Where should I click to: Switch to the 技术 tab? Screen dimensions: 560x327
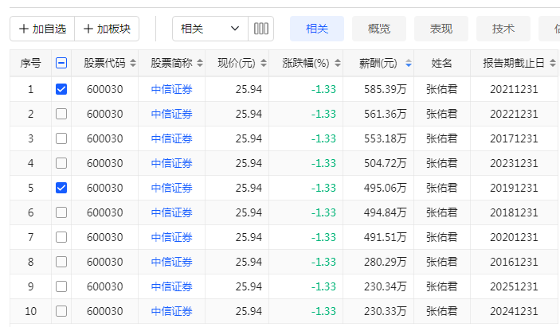503,29
